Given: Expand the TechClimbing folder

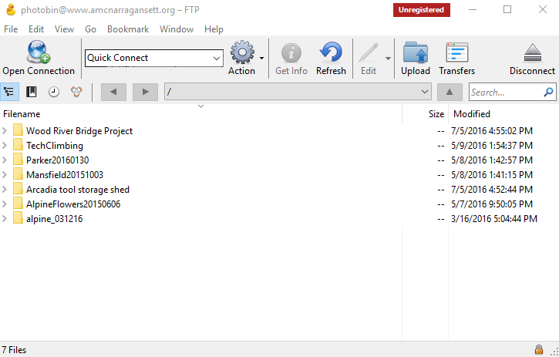Looking at the screenshot, I should pos(5,146).
